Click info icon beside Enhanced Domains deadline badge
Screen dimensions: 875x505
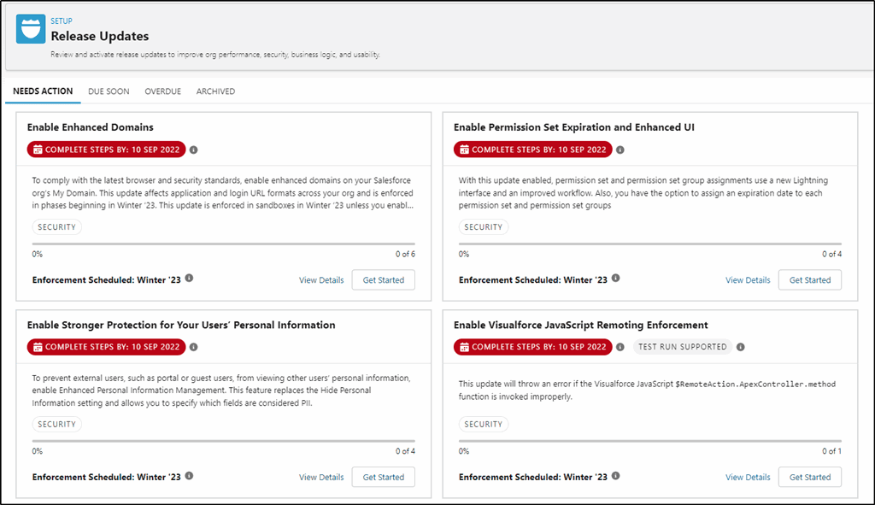(x=194, y=150)
